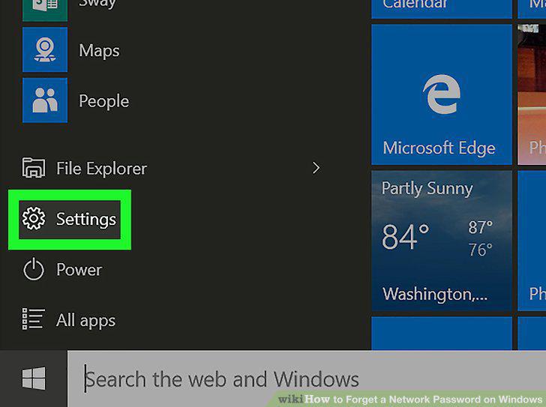
Task: Open the Maps app icon
Action: point(45,49)
